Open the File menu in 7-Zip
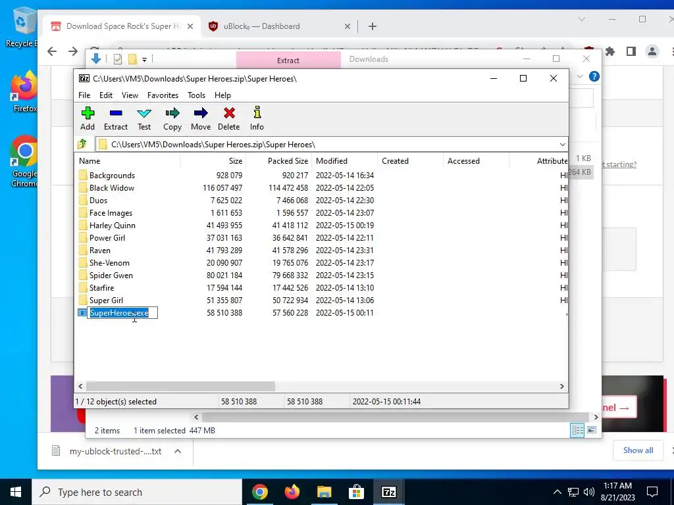 click(x=84, y=95)
